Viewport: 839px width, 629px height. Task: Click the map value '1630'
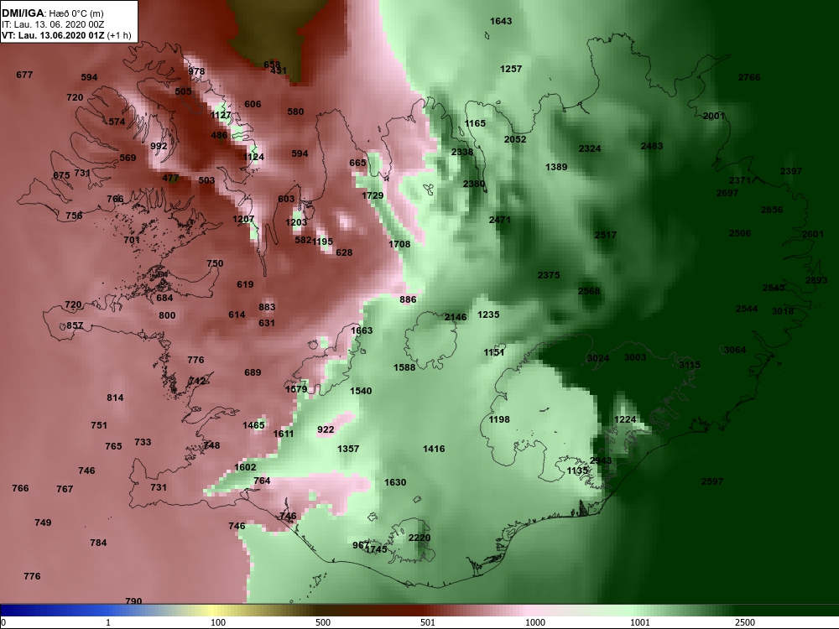click(395, 482)
